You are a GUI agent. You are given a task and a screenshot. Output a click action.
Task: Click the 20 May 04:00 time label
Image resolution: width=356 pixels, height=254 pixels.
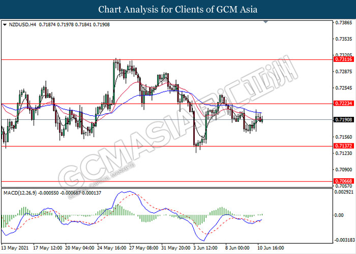point(79,248)
